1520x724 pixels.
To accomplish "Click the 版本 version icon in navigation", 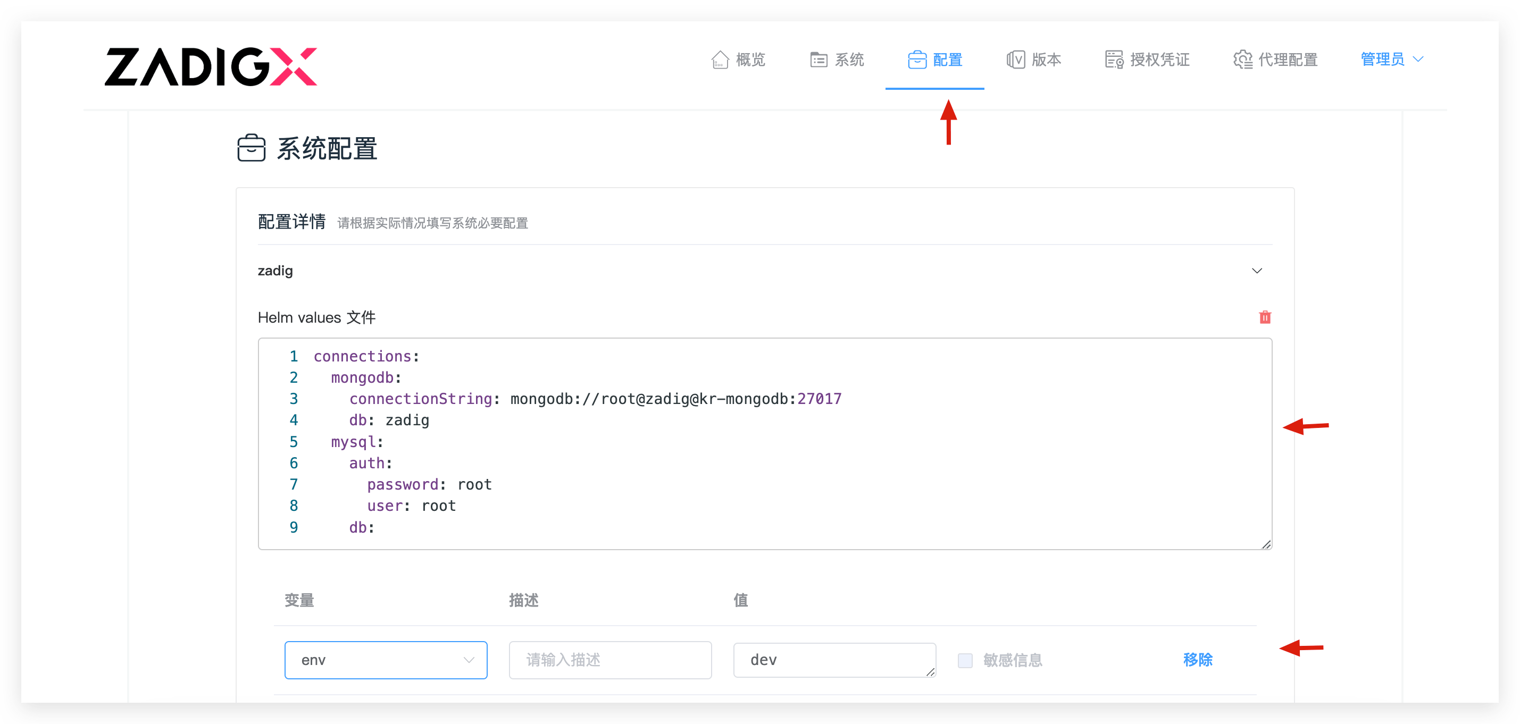I will pos(1015,60).
